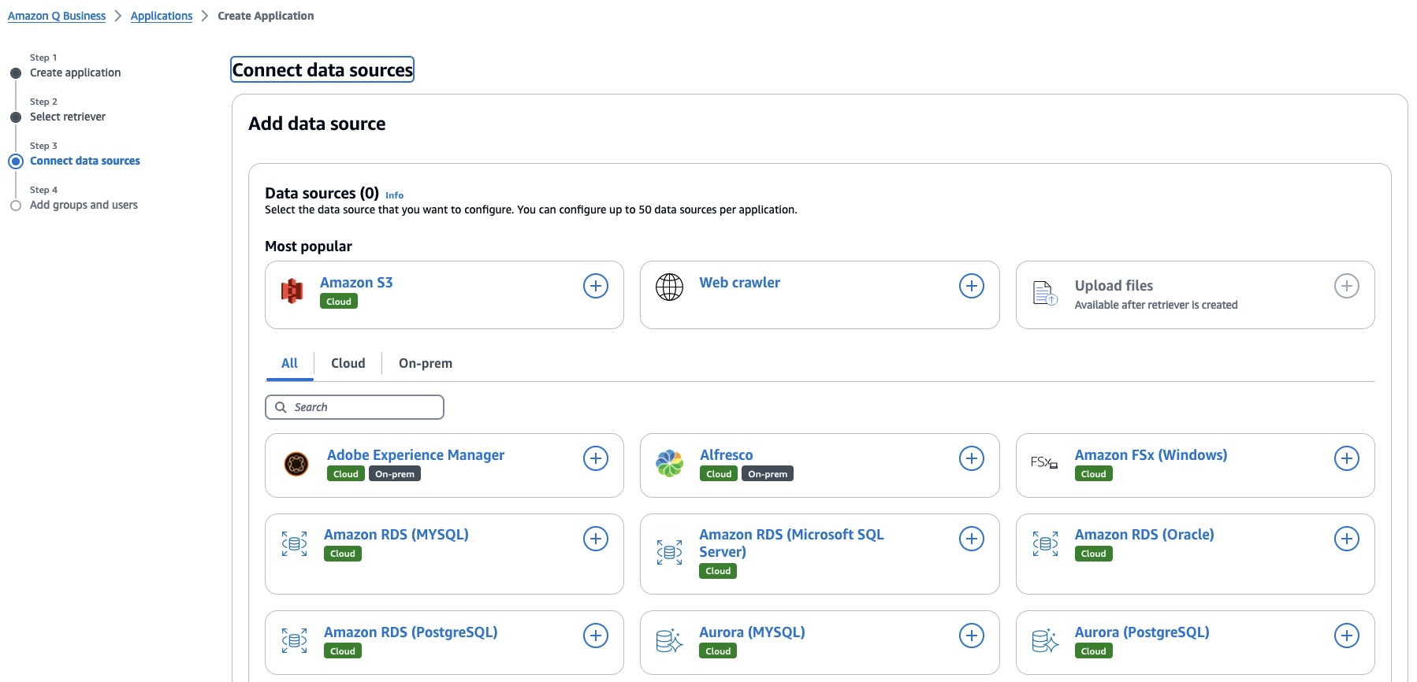1417x682 pixels.
Task: Open the Amazon RDS (Oracle) link
Action: coord(1144,535)
